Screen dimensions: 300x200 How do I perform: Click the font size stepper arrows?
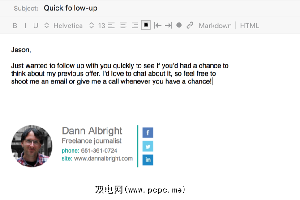[x=91, y=26]
